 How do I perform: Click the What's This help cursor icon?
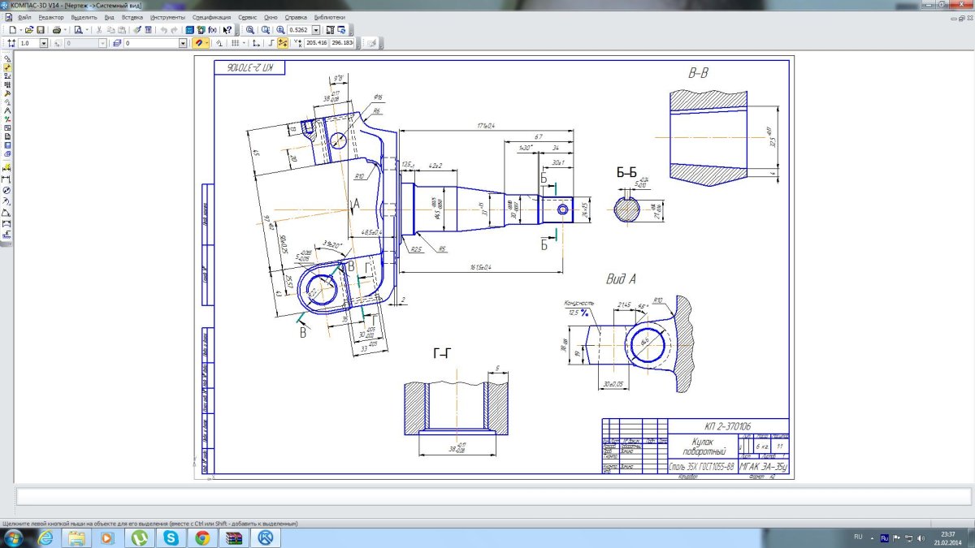coord(227,29)
